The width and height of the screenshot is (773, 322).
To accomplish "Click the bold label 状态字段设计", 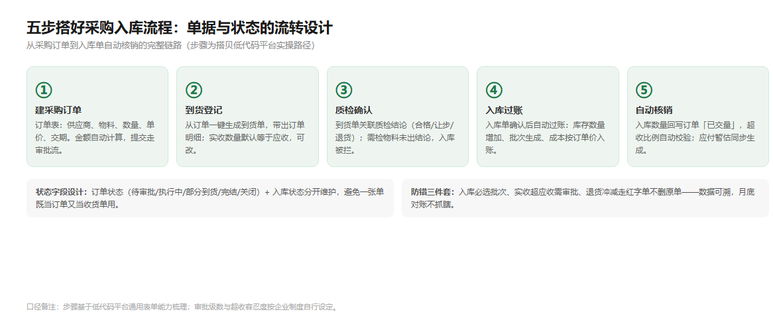I will [62, 192].
